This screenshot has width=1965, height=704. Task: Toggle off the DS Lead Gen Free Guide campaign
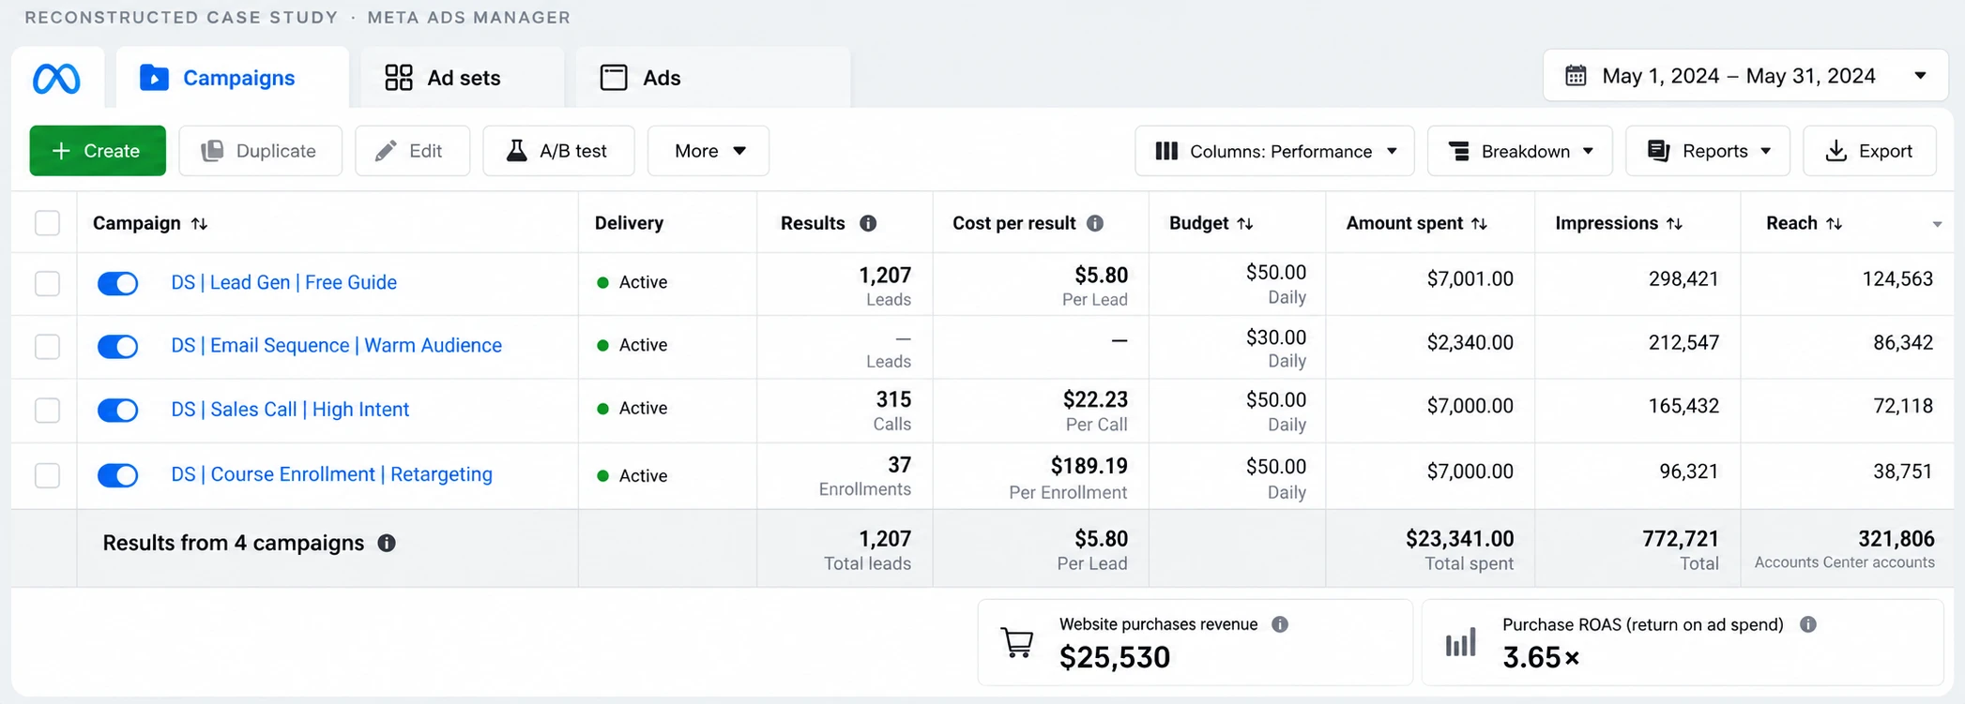point(117,283)
